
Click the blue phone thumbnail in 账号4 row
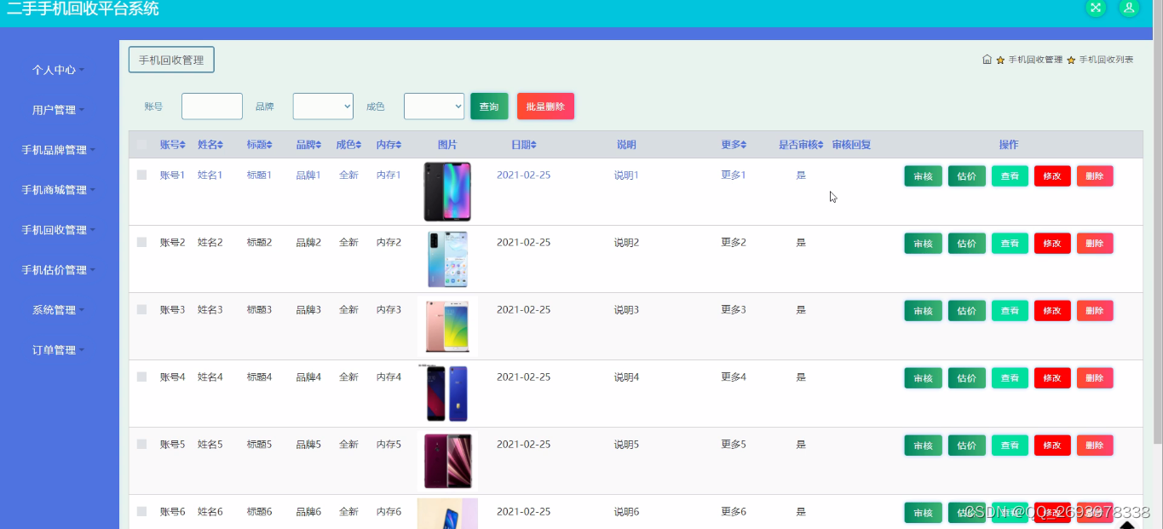447,394
